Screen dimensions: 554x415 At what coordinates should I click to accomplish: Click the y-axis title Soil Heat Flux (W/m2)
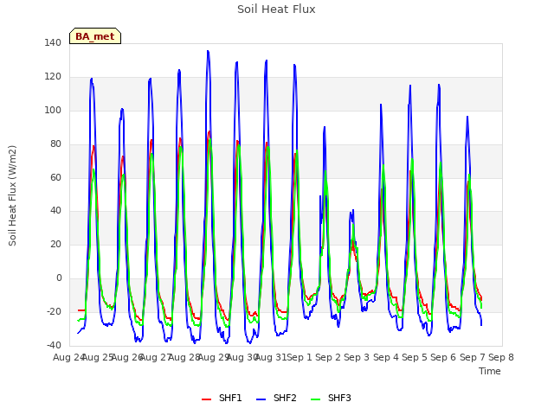12,195
